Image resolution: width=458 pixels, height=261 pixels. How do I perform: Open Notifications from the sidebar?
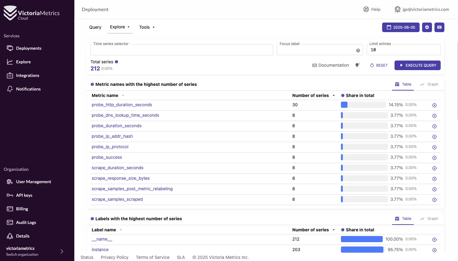28,89
